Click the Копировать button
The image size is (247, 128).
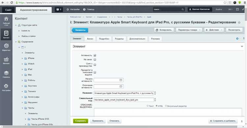[164, 30]
